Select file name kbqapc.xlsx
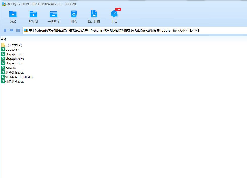247x178 pixels. coord(14,54)
